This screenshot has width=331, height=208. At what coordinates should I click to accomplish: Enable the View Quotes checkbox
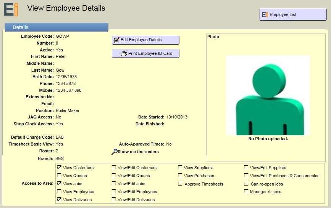pos(59,176)
